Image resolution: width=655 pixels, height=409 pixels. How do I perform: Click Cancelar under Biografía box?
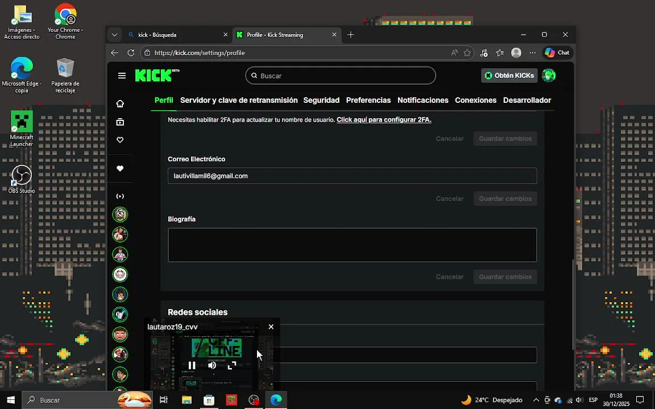click(x=450, y=277)
